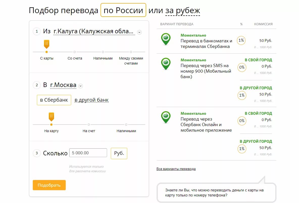299x203 pixels.
Task: Switch to 'по России' transfer tab
Action: (x=123, y=10)
